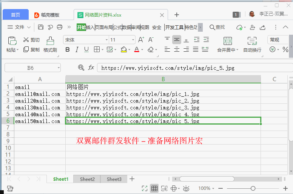
Task: Click the fullscreen view icon
Action: pos(145,188)
